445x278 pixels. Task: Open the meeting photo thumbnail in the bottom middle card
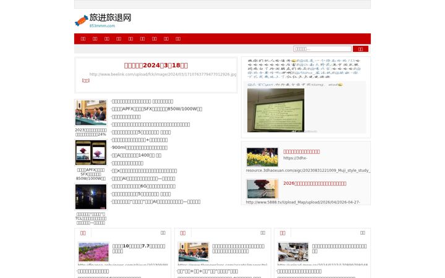pyautogui.click(x=193, y=252)
